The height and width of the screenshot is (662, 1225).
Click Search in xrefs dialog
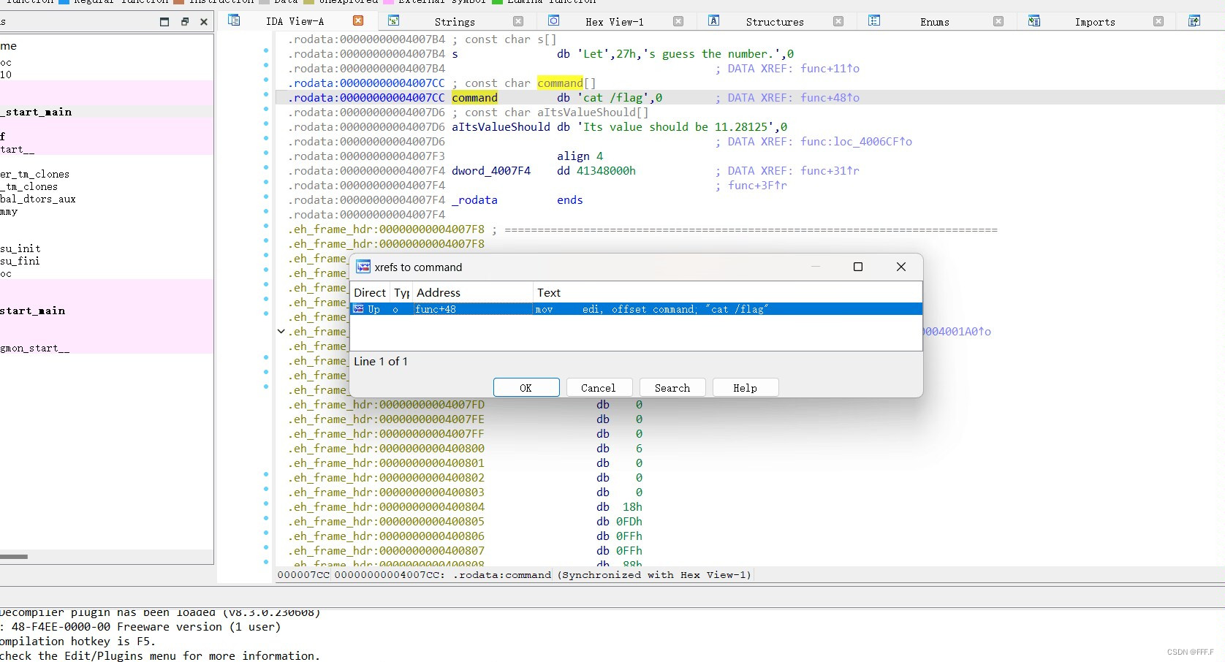coord(672,387)
